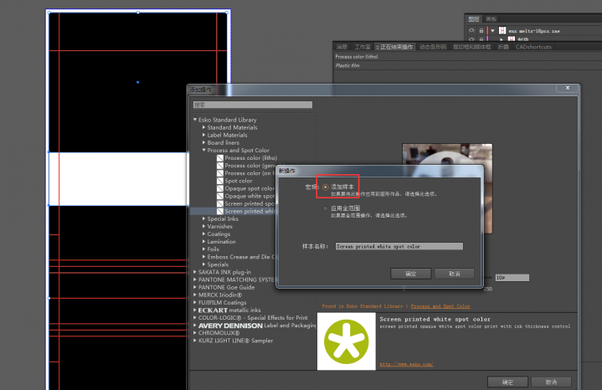
Task: Click the Opaque spot color swatch icon
Action: (x=220, y=188)
